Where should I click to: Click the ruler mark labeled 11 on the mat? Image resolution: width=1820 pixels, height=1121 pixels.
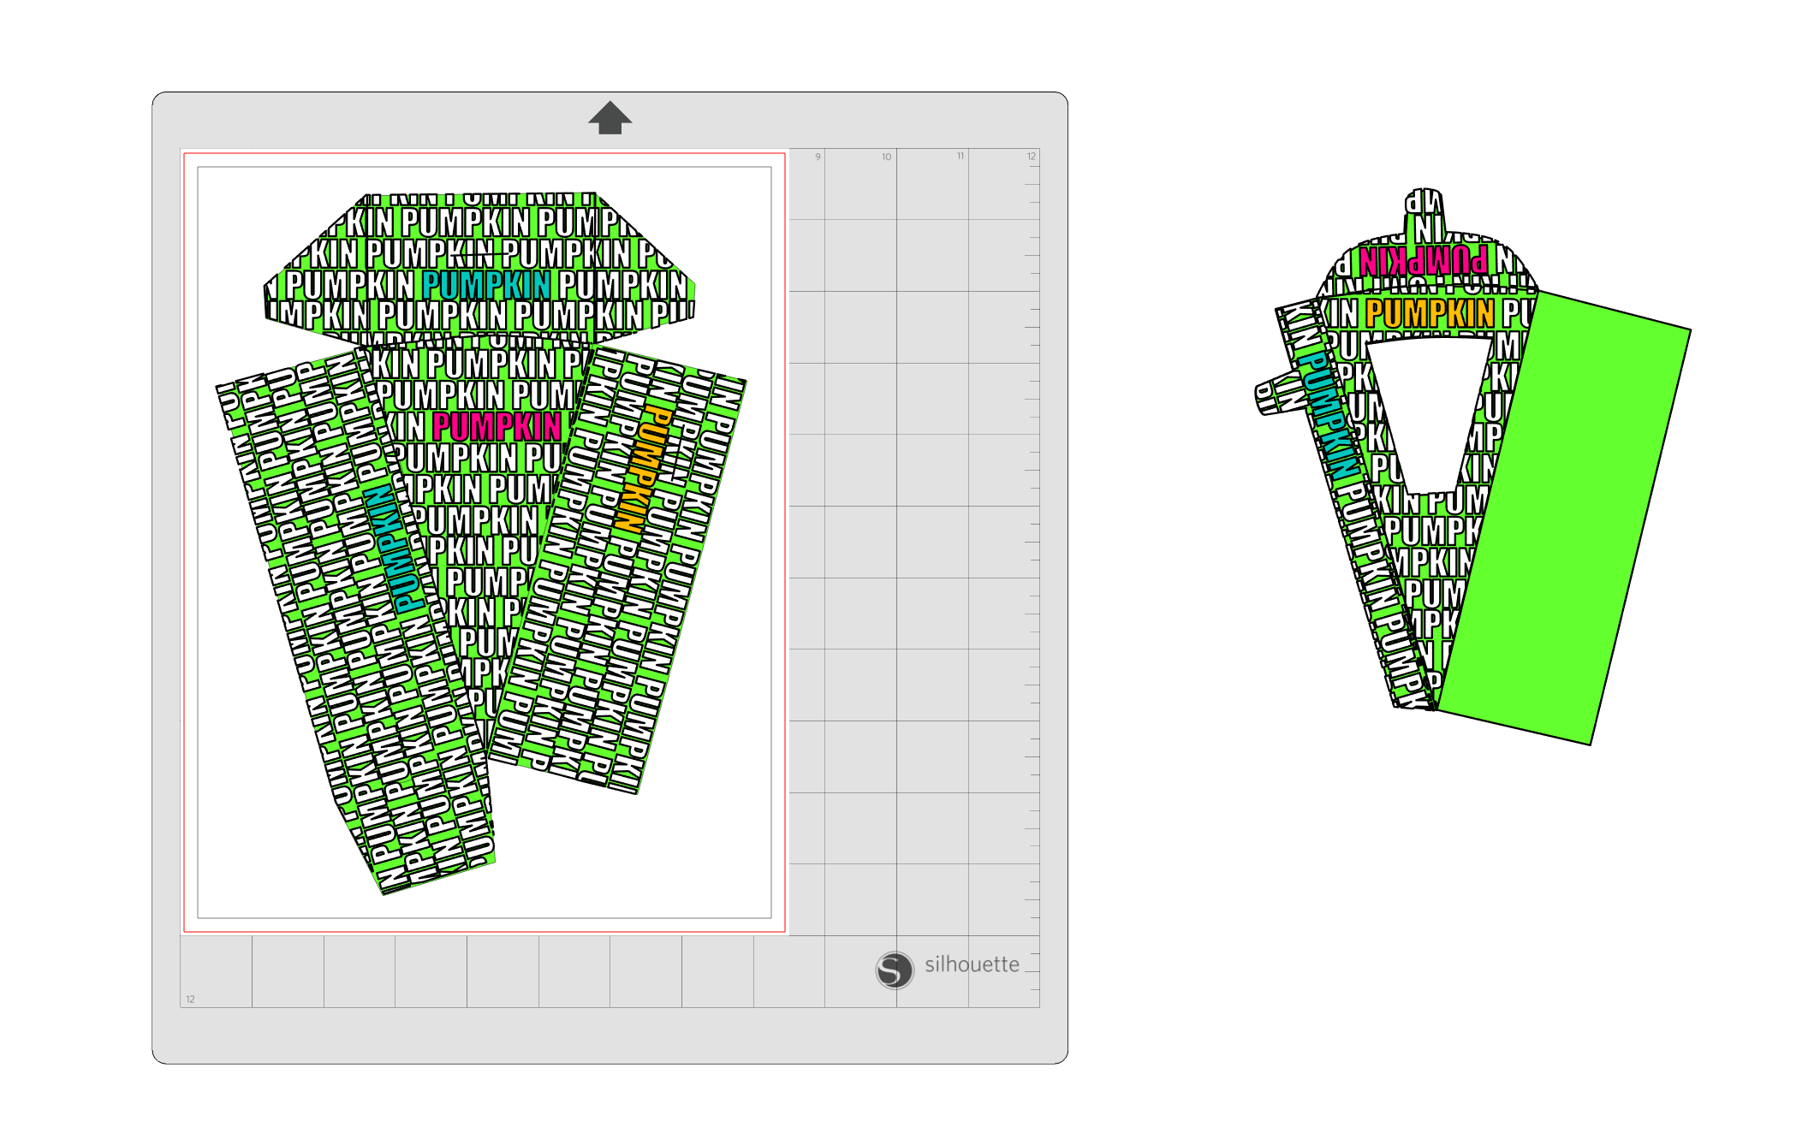coord(961,156)
